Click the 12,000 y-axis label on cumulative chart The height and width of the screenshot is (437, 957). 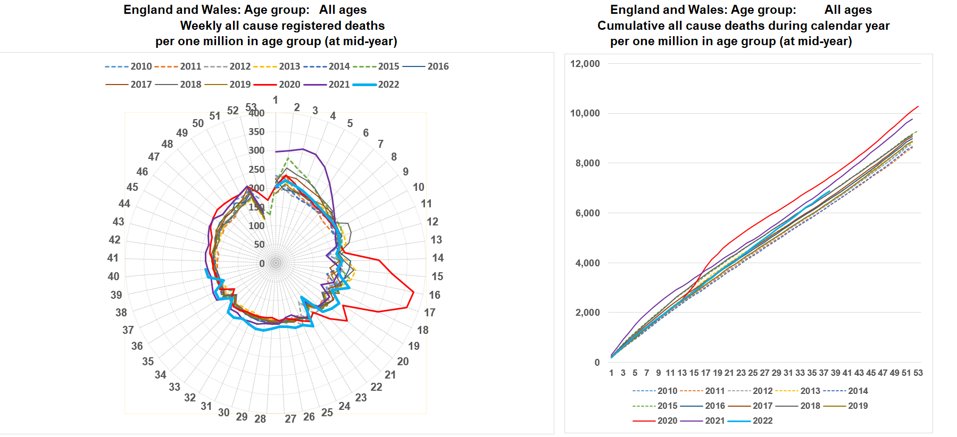pos(585,64)
